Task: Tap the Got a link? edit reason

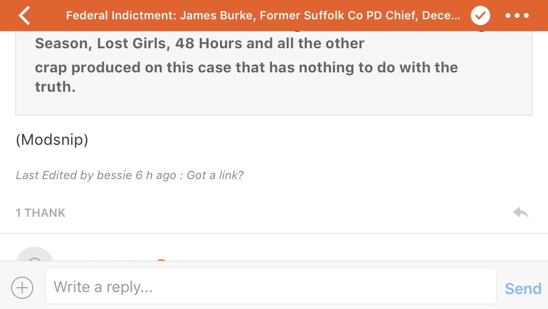Action: [x=215, y=175]
